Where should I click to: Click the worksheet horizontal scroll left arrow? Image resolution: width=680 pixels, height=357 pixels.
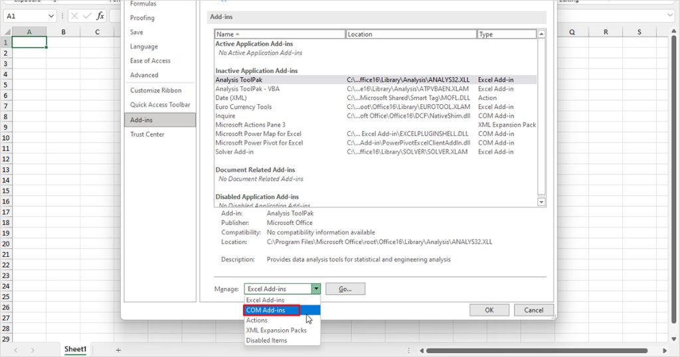(x=420, y=350)
